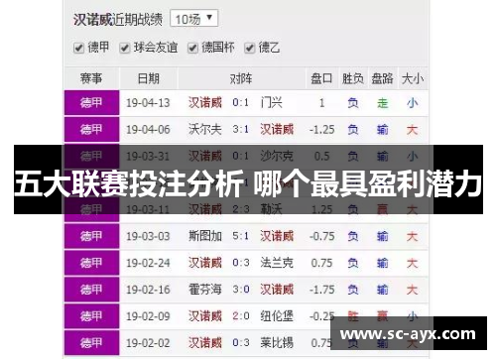Select the date 19-02-02
Image resolution: width=496 pixels, height=359 pixels.
[x=148, y=343]
